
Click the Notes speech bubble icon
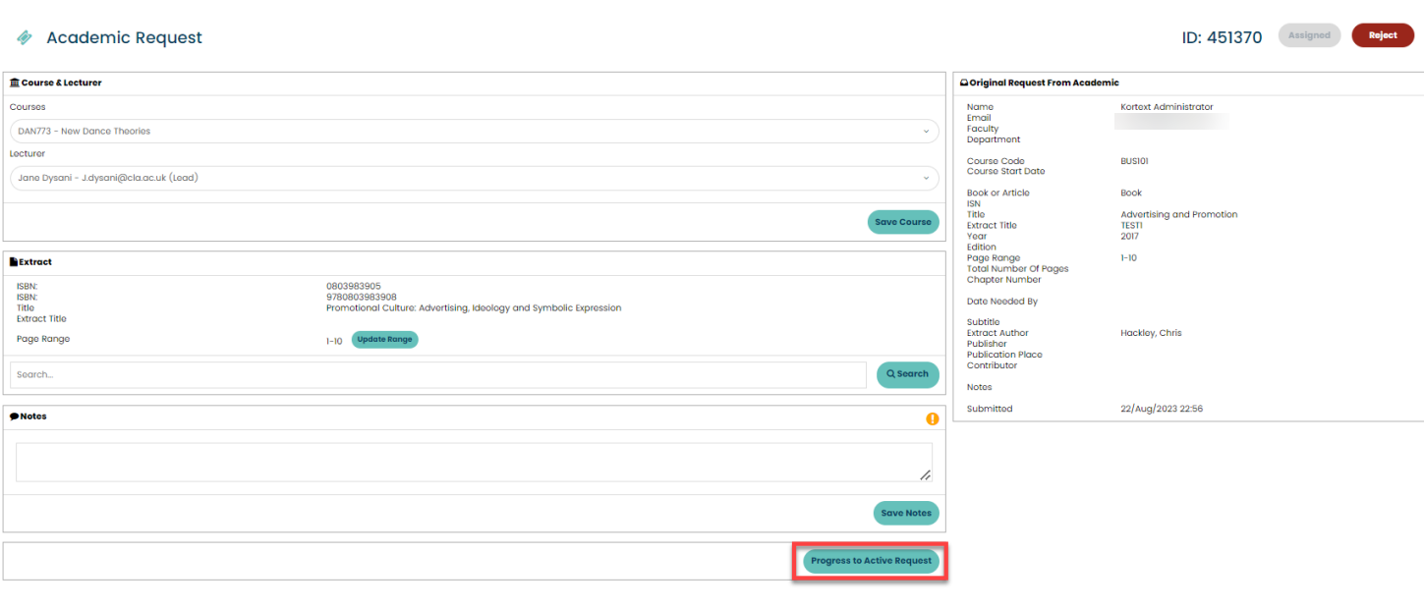tap(14, 416)
